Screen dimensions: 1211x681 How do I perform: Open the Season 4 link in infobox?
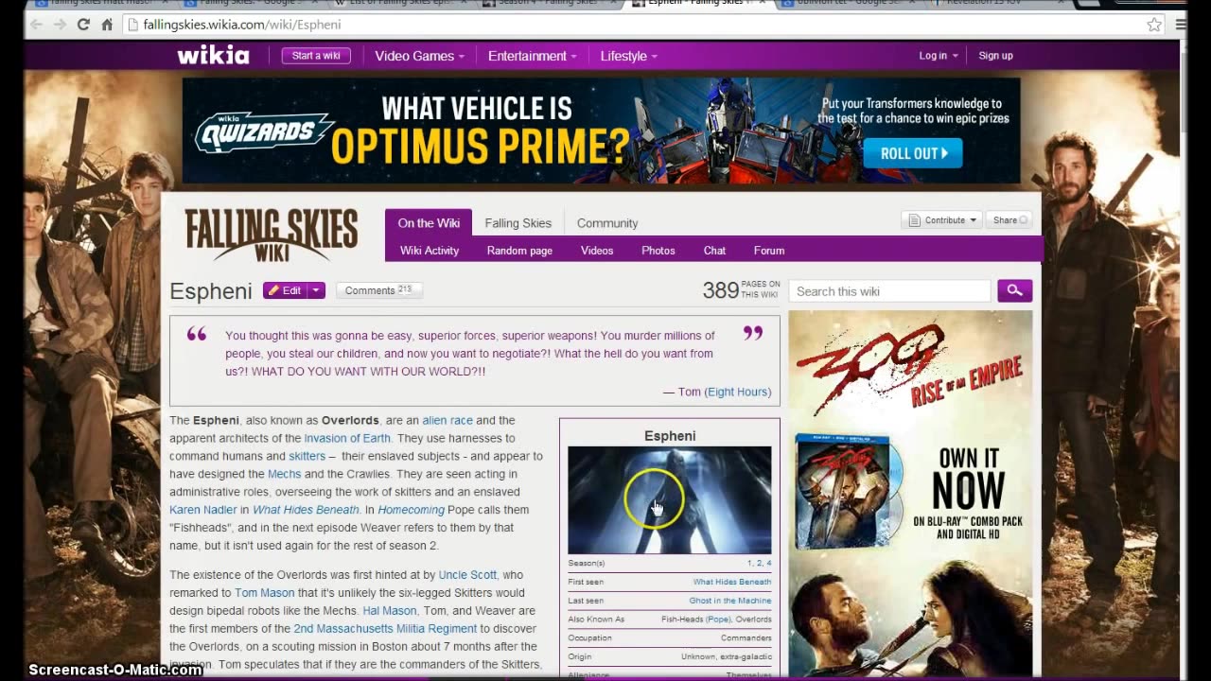point(768,564)
